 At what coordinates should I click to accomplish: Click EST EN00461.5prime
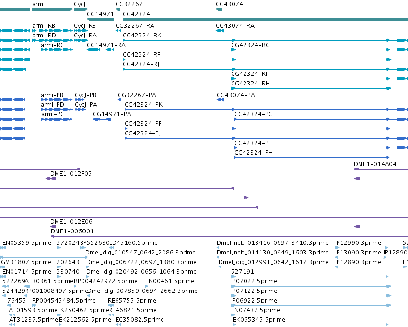pyautogui.click(x=170, y=282)
